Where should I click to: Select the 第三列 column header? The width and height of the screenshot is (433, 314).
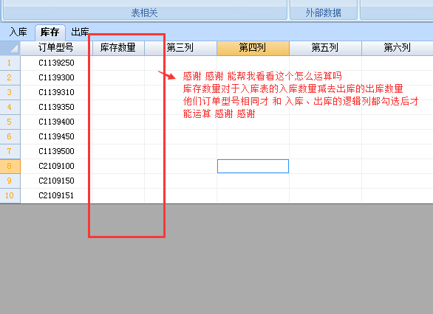click(x=180, y=48)
